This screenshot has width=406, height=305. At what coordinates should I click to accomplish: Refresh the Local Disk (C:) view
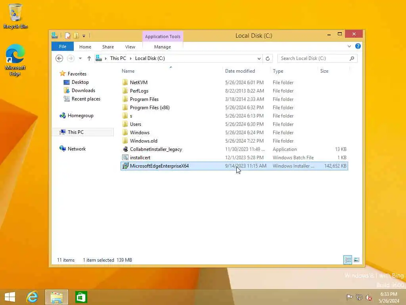point(268,59)
